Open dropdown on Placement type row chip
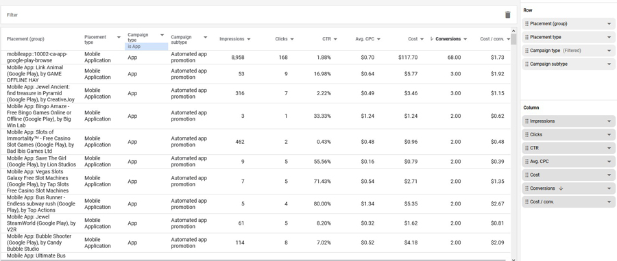Viewport: 617px width, 261px height. tap(609, 37)
